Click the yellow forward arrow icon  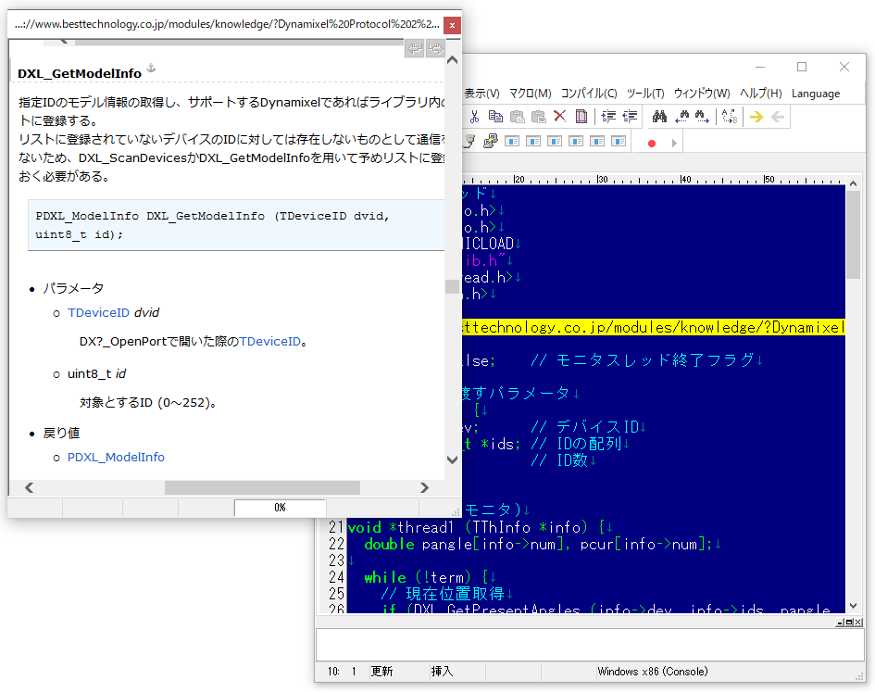756,117
